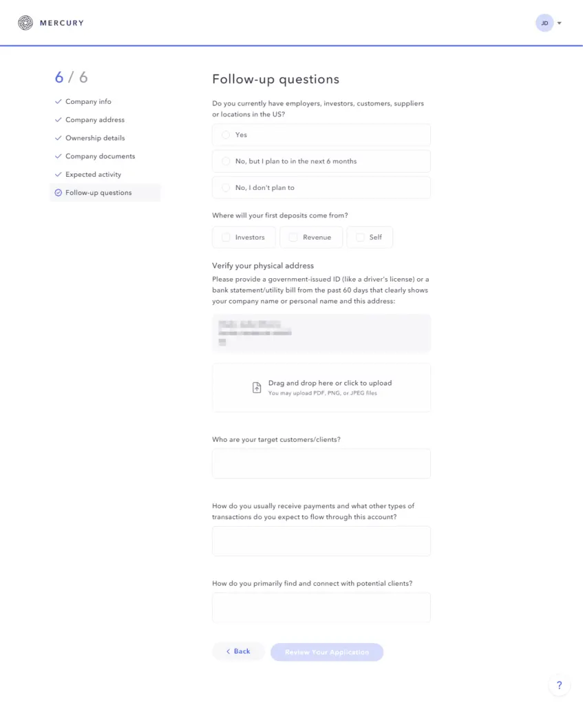Tick the Revenue checkbox

(293, 238)
